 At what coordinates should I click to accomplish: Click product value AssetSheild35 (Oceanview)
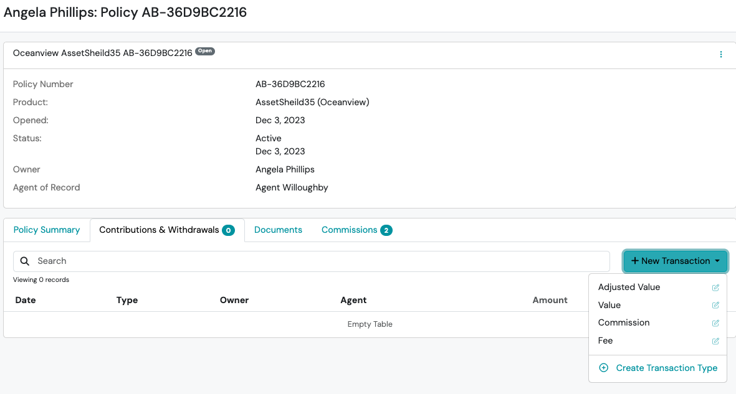tap(312, 102)
